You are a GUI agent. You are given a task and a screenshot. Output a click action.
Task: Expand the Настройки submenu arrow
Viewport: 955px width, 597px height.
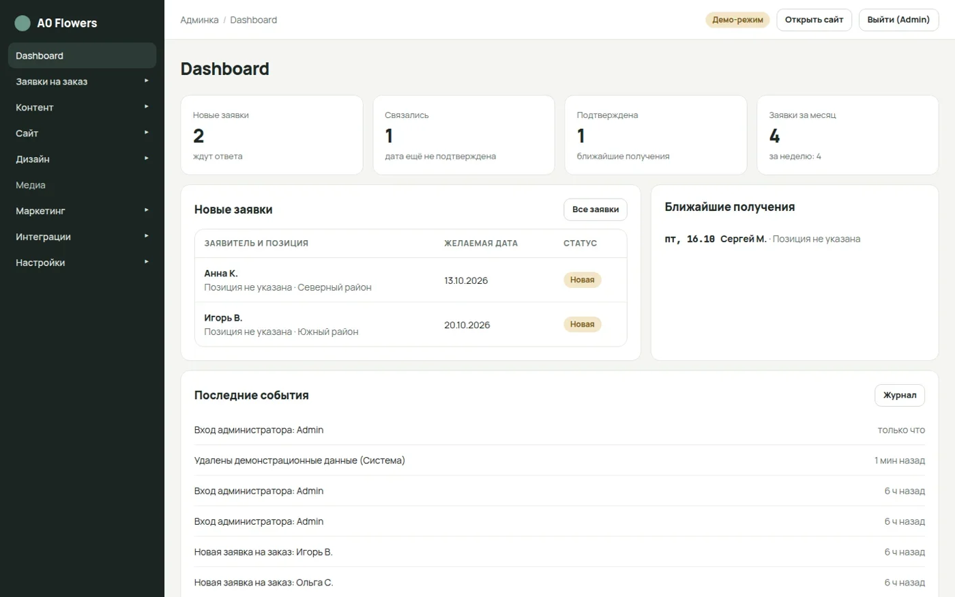146,263
